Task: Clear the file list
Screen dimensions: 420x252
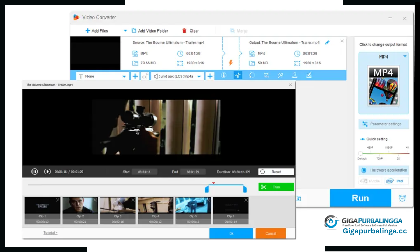Action: [190, 31]
